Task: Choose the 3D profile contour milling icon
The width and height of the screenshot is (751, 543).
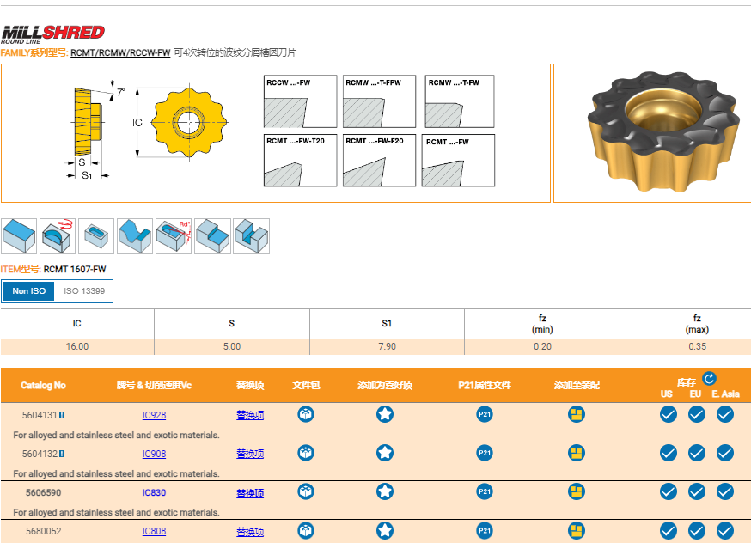Action: tap(135, 235)
